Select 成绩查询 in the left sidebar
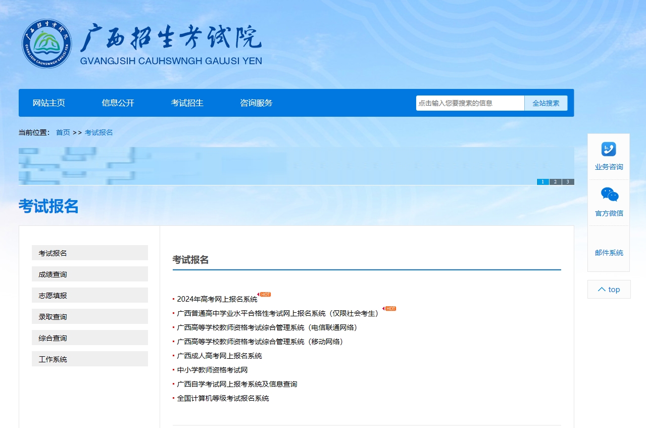 click(90, 274)
